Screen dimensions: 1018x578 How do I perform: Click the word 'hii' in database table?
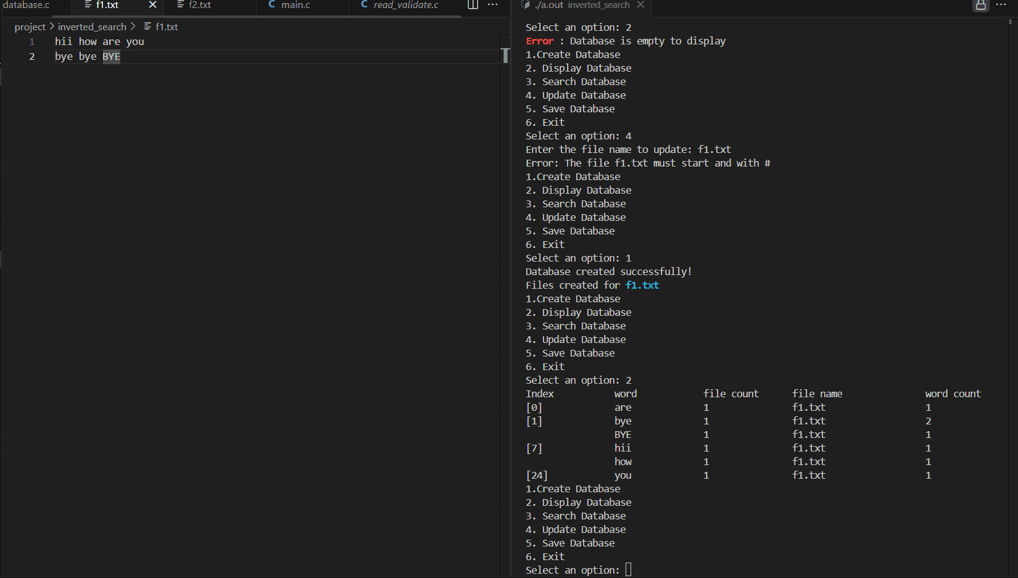tap(623, 448)
